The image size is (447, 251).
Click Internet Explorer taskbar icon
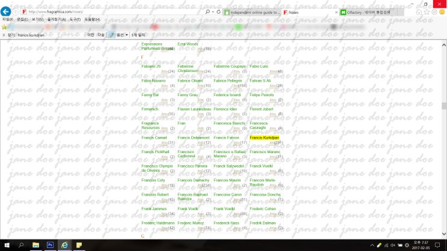click(x=65, y=245)
